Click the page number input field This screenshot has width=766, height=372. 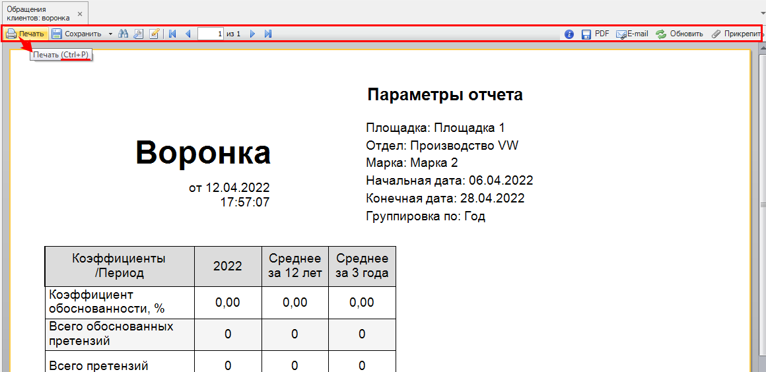coord(211,34)
